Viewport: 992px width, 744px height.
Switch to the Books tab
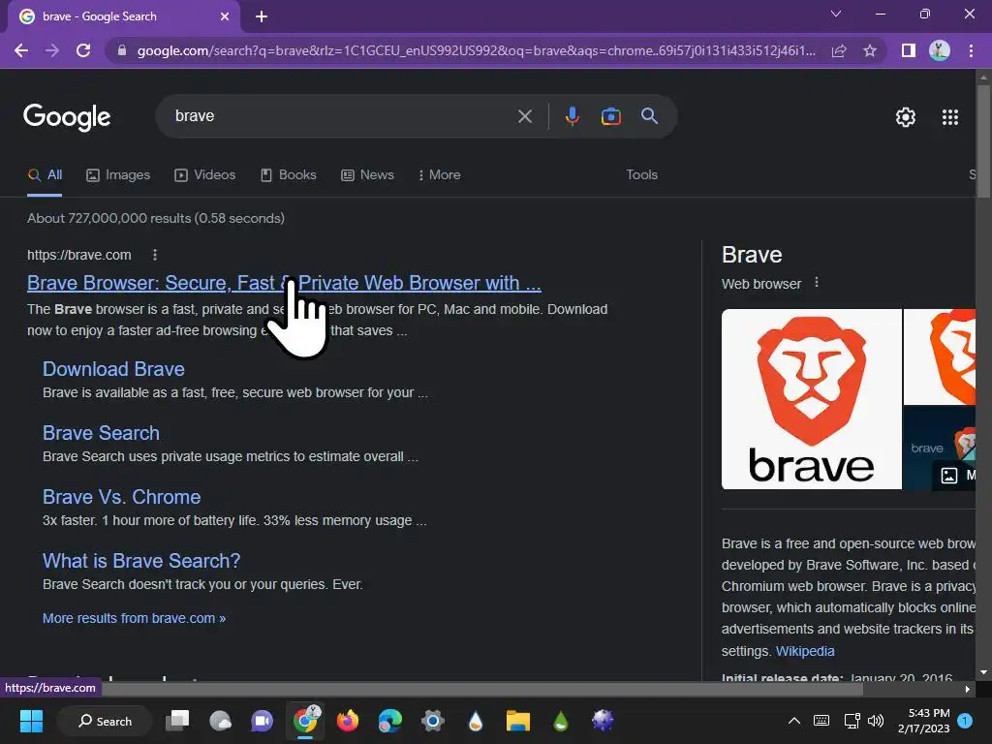coord(289,175)
